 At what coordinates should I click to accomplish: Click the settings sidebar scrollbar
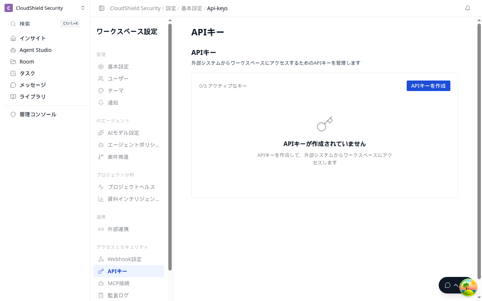[170, 147]
